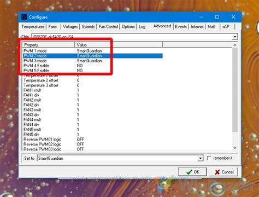259x197 pixels.
Task: Select the PWM 2 mode row
Action: (93, 56)
